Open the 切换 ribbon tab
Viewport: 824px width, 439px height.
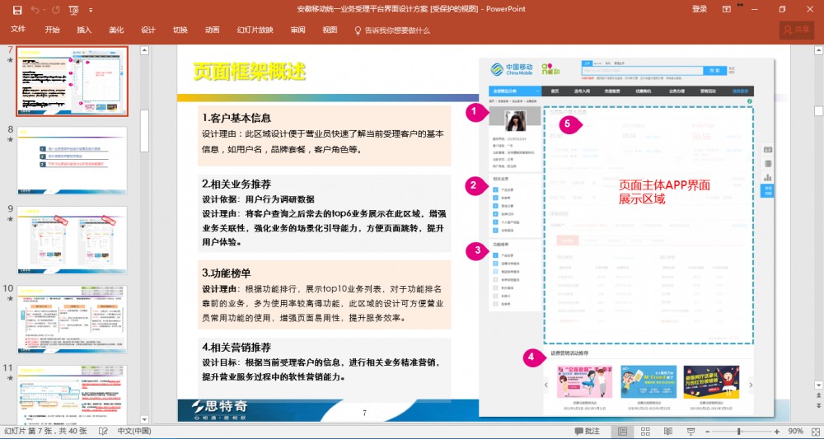180,30
